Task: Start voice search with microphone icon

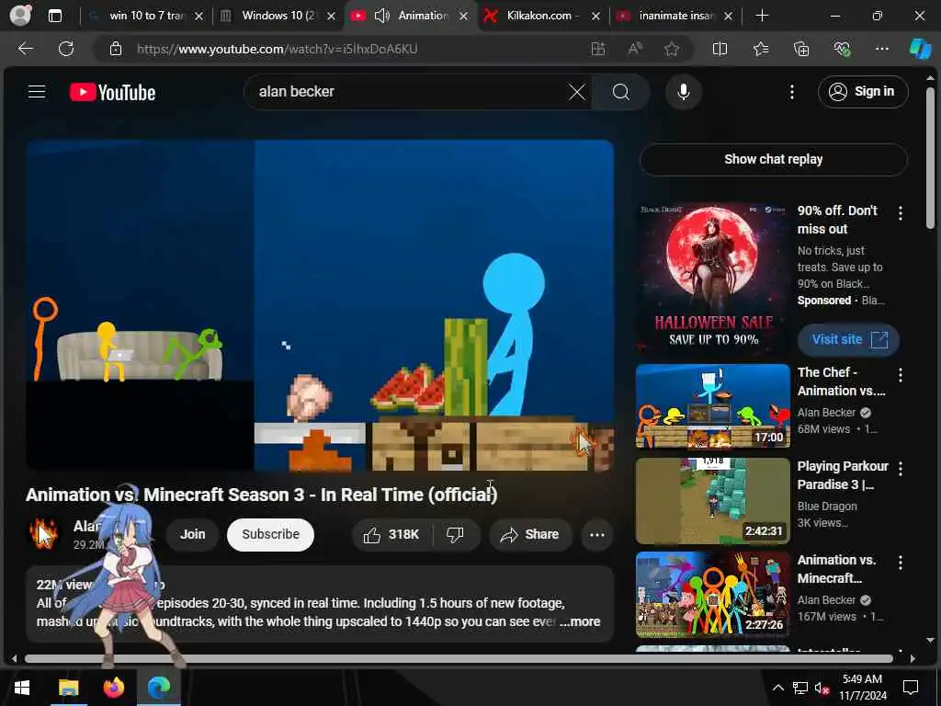Action: click(683, 92)
